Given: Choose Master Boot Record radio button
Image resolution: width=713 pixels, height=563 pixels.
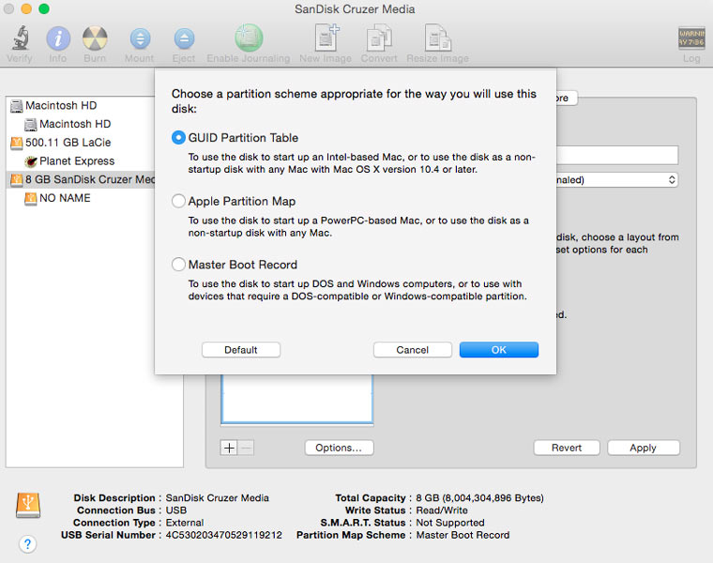Looking at the screenshot, I should (178, 265).
